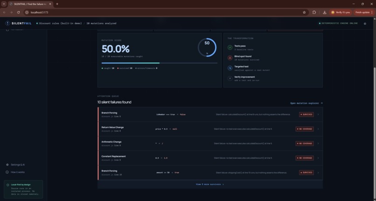Expand the Arithmetic Change row chevron
Screen dimensions: 376x201
tap(318, 144)
